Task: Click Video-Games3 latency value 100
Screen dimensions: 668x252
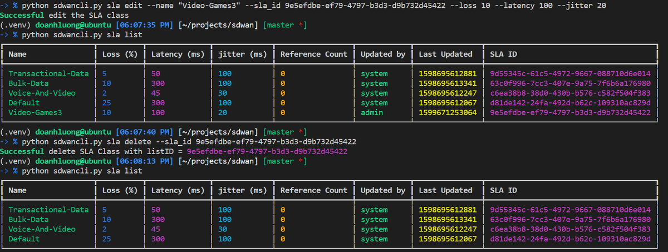Action: click(158, 112)
